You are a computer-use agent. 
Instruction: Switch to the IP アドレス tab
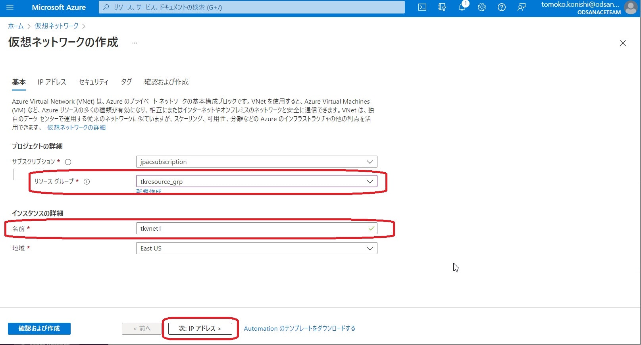52,82
